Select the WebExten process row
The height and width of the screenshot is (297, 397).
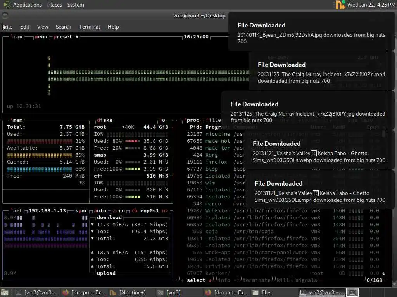point(283,211)
